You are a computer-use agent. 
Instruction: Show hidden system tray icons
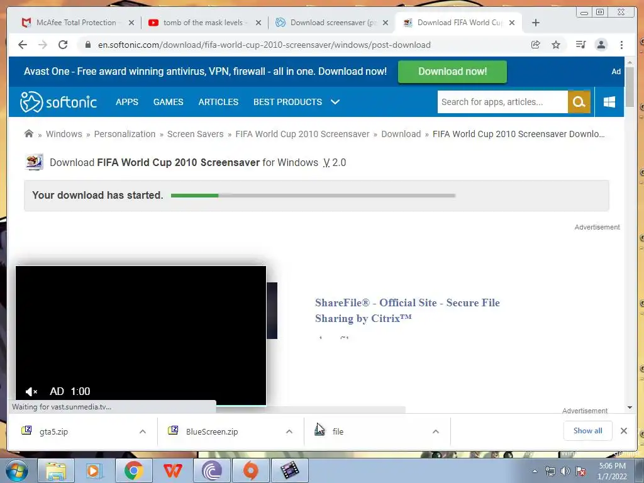click(x=535, y=471)
